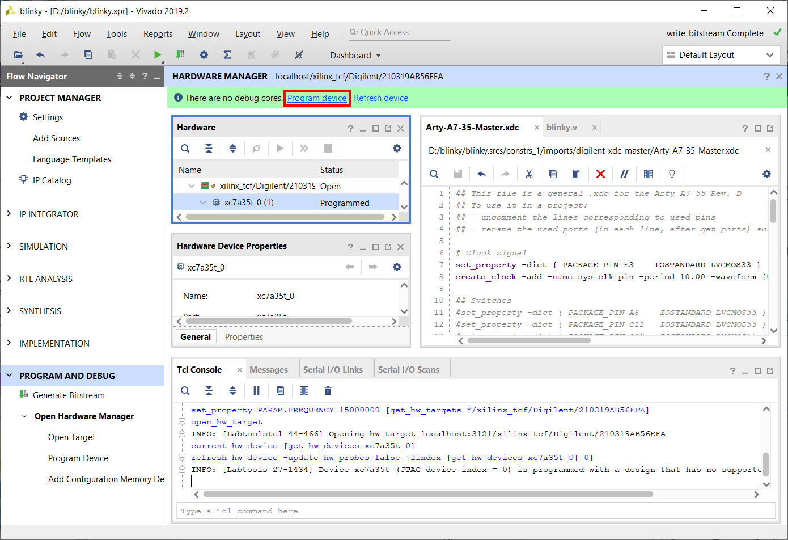Click red X delete icon in XDC editor
Image resolution: width=788 pixels, height=540 pixels.
tap(600, 174)
